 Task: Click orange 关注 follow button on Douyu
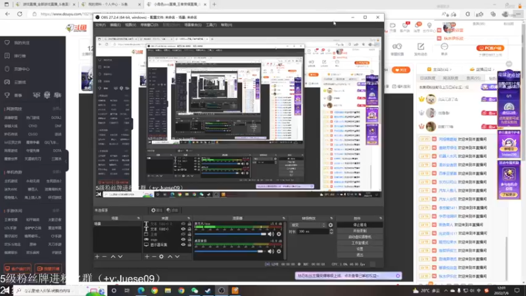click(401, 70)
